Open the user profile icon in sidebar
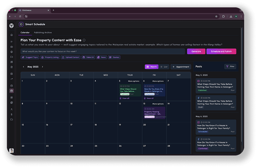The image size is (257, 168). (x=11, y=109)
